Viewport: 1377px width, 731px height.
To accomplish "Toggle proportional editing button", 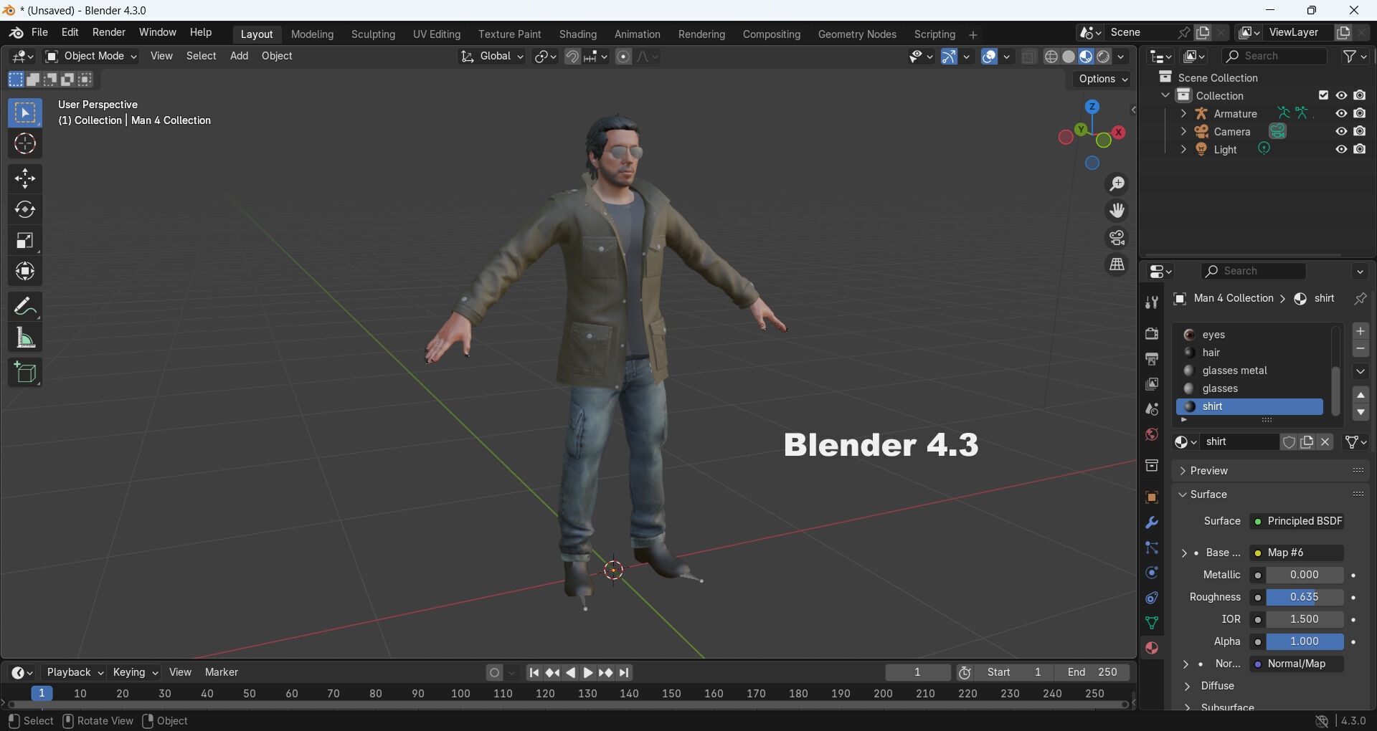I will click(x=623, y=57).
